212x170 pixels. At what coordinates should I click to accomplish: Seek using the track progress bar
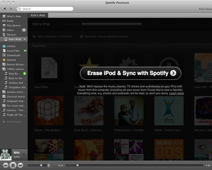coord(134,165)
